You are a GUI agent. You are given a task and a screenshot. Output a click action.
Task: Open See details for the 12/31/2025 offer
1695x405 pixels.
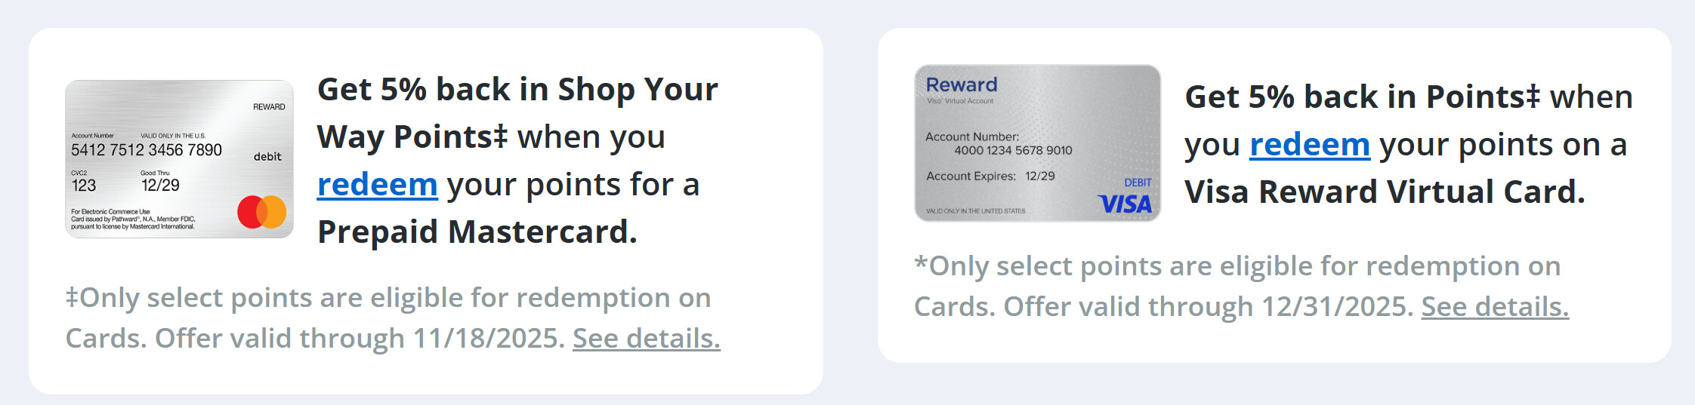(x=1494, y=307)
